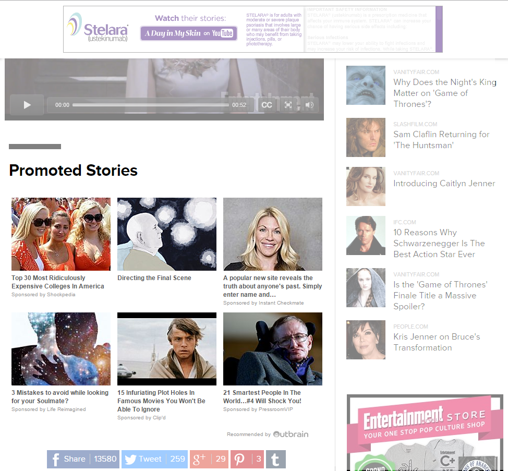Screen dimensions: 508x471
Task: Read 'Sam Claflin Returning for The Huntsman'
Action: pyautogui.click(x=441, y=140)
